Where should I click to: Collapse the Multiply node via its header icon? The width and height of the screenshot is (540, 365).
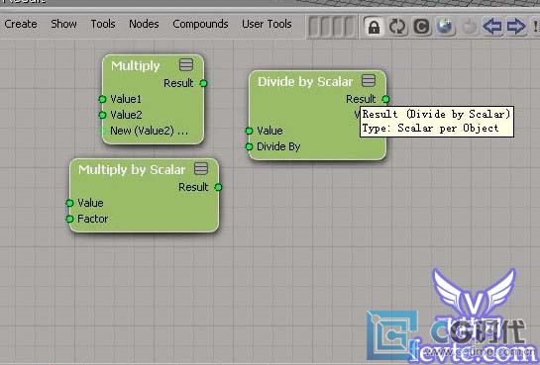(x=186, y=65)
